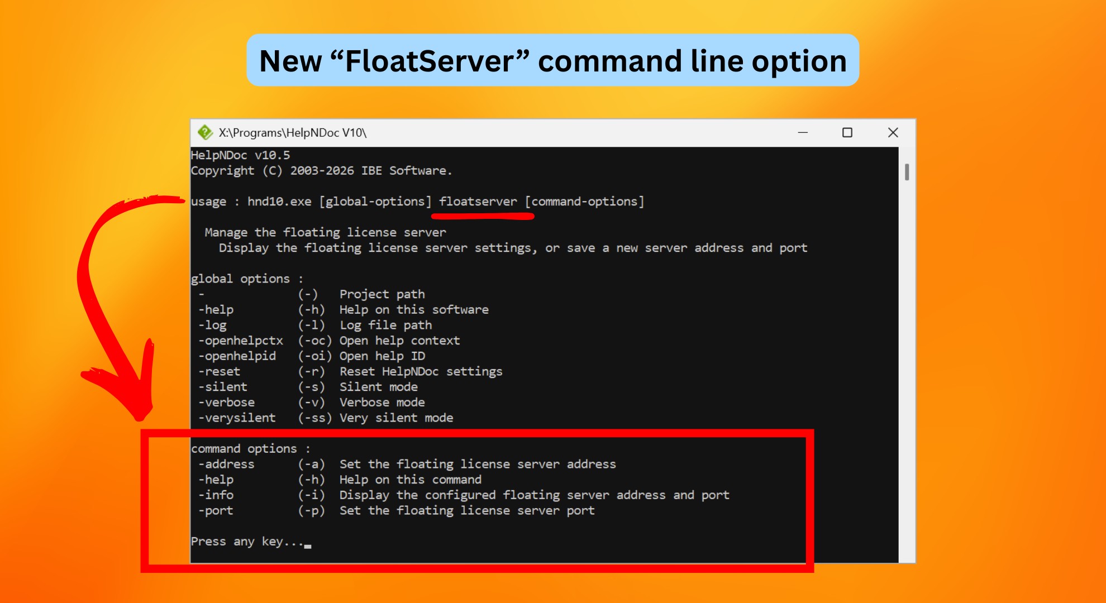
Task: Select the 'Copyright (C) 2003-2026 IBE Software' line
Action: pyautogui.click(x=321, y=171)
